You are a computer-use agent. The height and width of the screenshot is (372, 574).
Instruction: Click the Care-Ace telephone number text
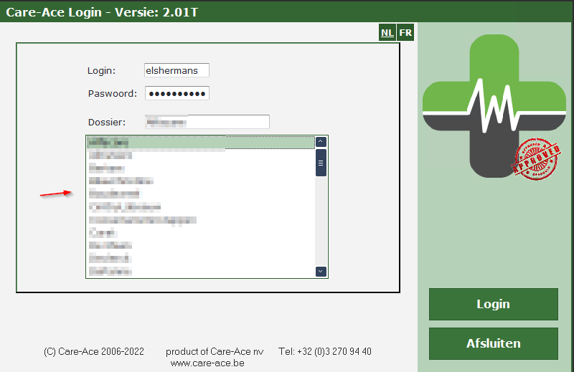coord(325,351)
